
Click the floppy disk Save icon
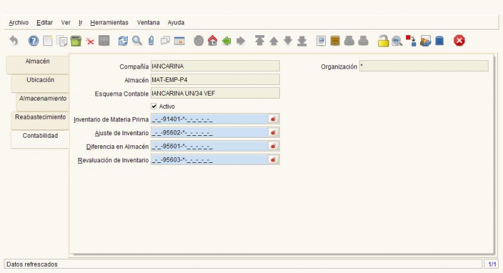pyautogui.click(x=104, y=41)
